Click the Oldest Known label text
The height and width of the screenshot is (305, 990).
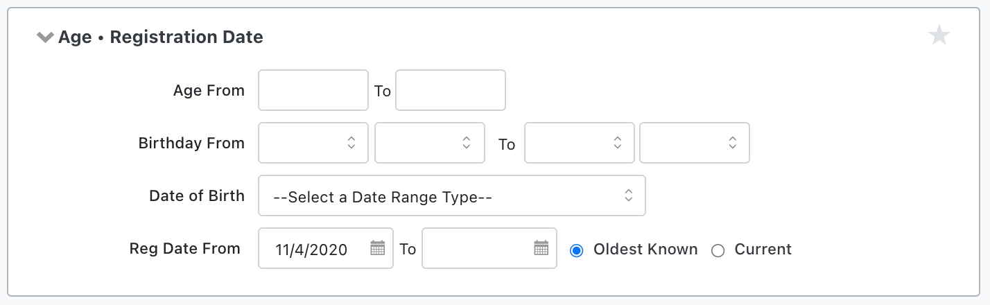pyautogui.click(x=645, y=250)
